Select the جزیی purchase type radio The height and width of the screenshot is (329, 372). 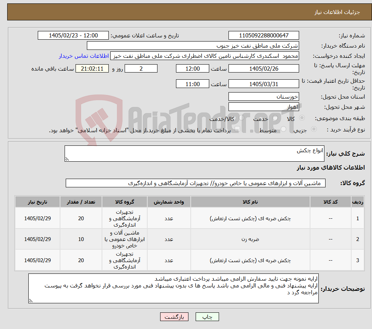point(313,129)
